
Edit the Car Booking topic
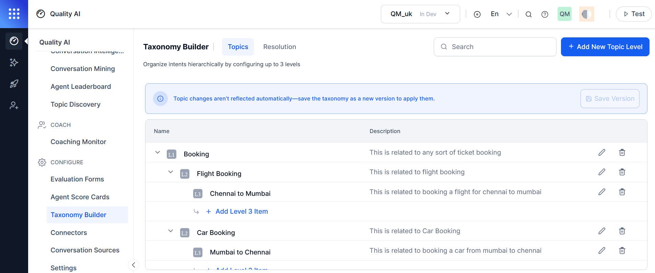pos(602,231)
